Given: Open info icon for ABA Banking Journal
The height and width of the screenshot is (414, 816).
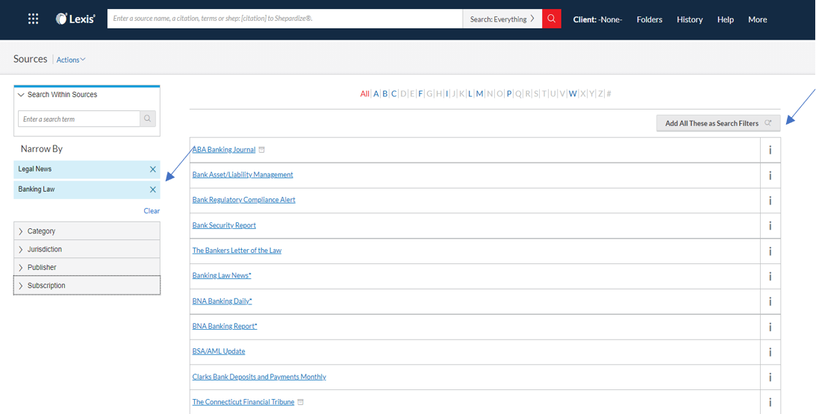Looking at the screenshot, I should 770,151.
